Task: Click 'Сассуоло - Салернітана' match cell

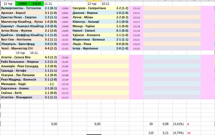Action: point(93,8)
